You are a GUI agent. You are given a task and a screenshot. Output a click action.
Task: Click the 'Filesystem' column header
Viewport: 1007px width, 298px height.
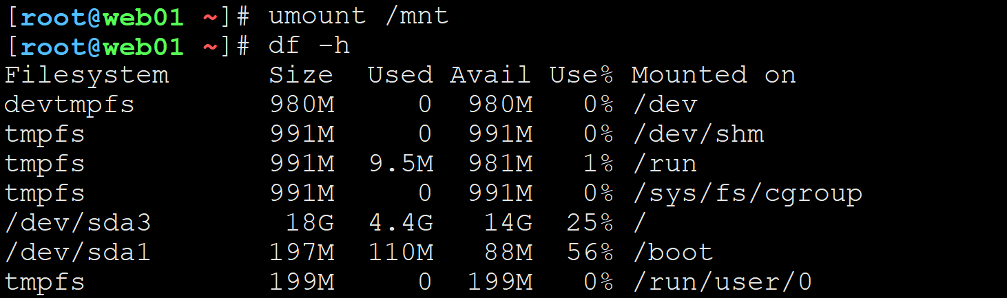[87, 75]
